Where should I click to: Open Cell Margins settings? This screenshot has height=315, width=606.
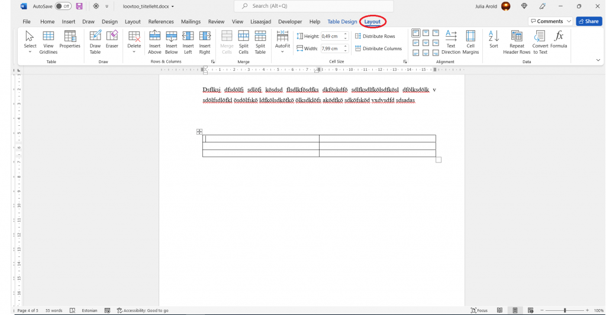(470, 42)
